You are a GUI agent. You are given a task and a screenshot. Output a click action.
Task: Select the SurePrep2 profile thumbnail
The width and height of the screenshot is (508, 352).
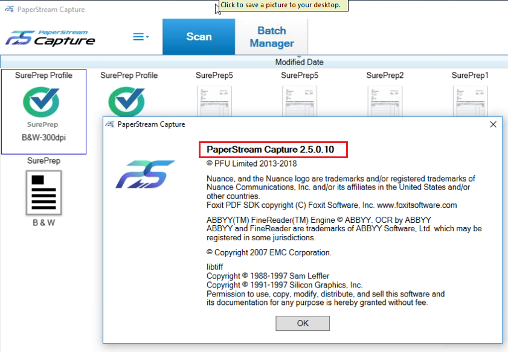click(x=385, y=100)
